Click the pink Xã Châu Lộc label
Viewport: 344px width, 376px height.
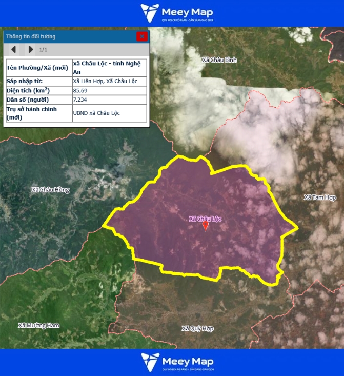205,219
